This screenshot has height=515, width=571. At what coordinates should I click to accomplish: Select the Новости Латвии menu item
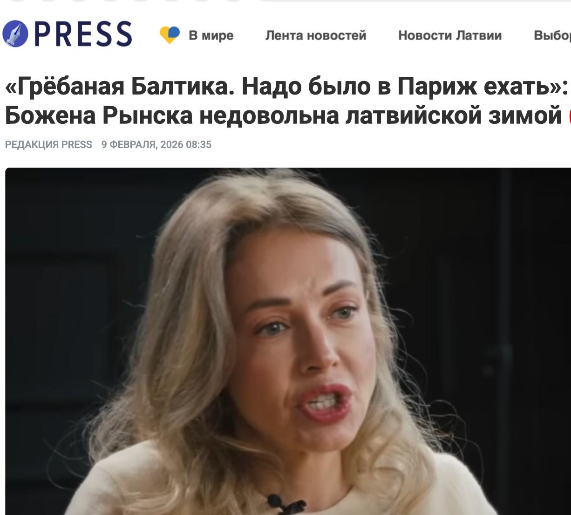tap(450, 35)
